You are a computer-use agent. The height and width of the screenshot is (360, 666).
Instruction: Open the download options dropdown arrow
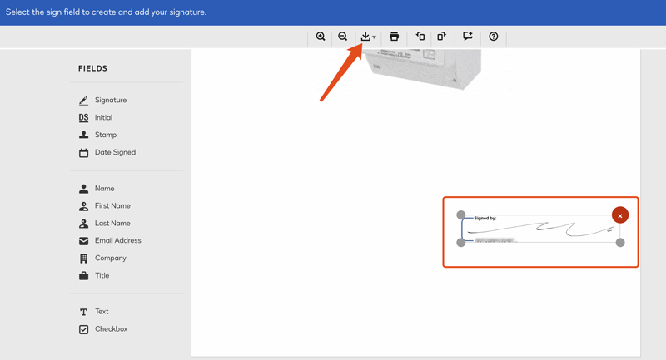(x=374, y=37)
